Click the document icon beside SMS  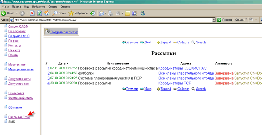point(6,121)
